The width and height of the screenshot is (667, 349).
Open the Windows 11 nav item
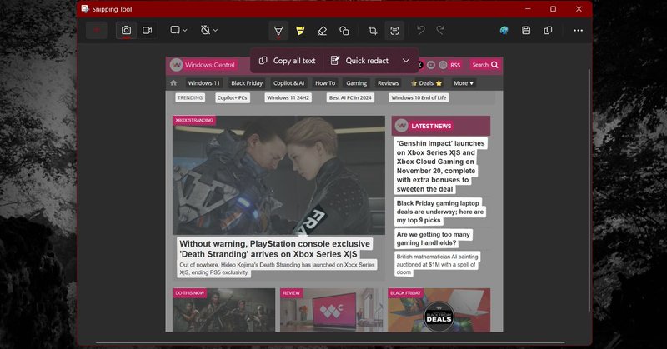pos(203,83)
